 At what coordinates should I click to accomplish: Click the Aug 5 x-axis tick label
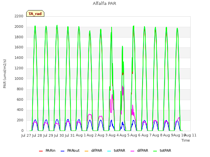(x=124, y=135)
